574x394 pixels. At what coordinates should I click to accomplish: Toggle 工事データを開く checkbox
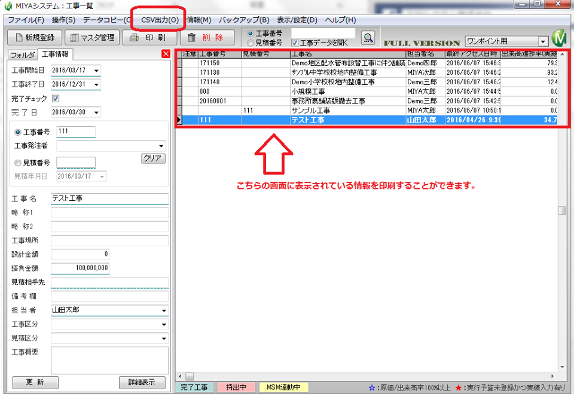click(295, 43)
